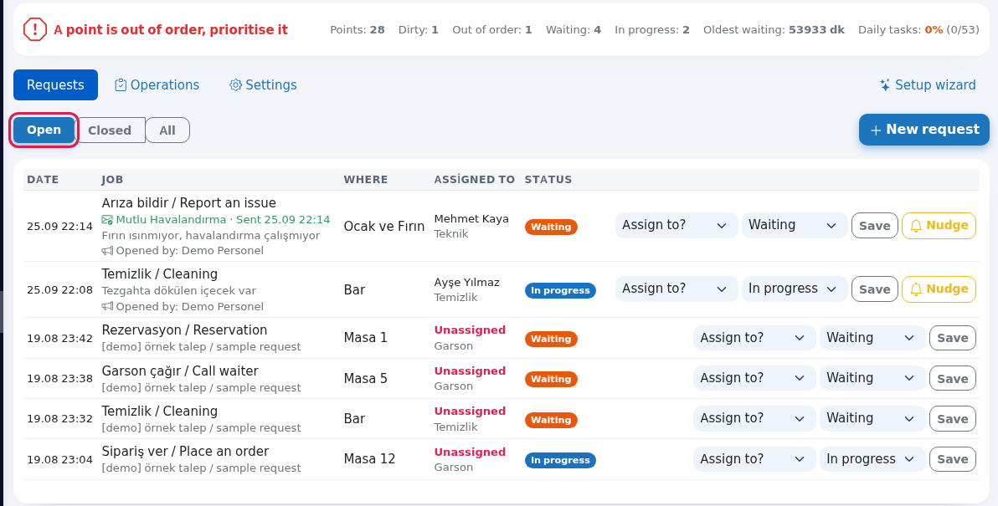
Task: Click the Daily tasks 0% stat
Action: pos(918,30)
